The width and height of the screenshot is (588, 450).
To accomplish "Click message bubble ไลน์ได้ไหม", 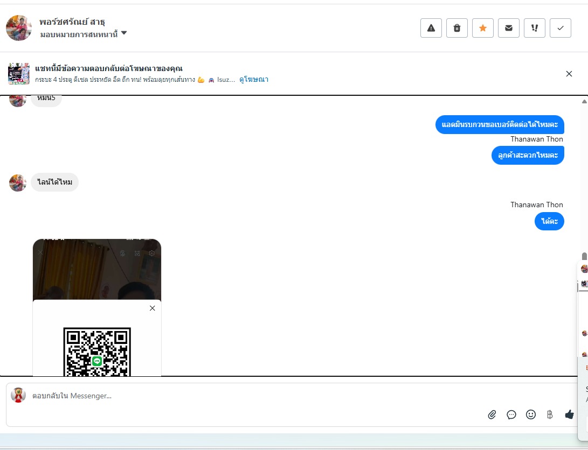I will coord(55,182).
